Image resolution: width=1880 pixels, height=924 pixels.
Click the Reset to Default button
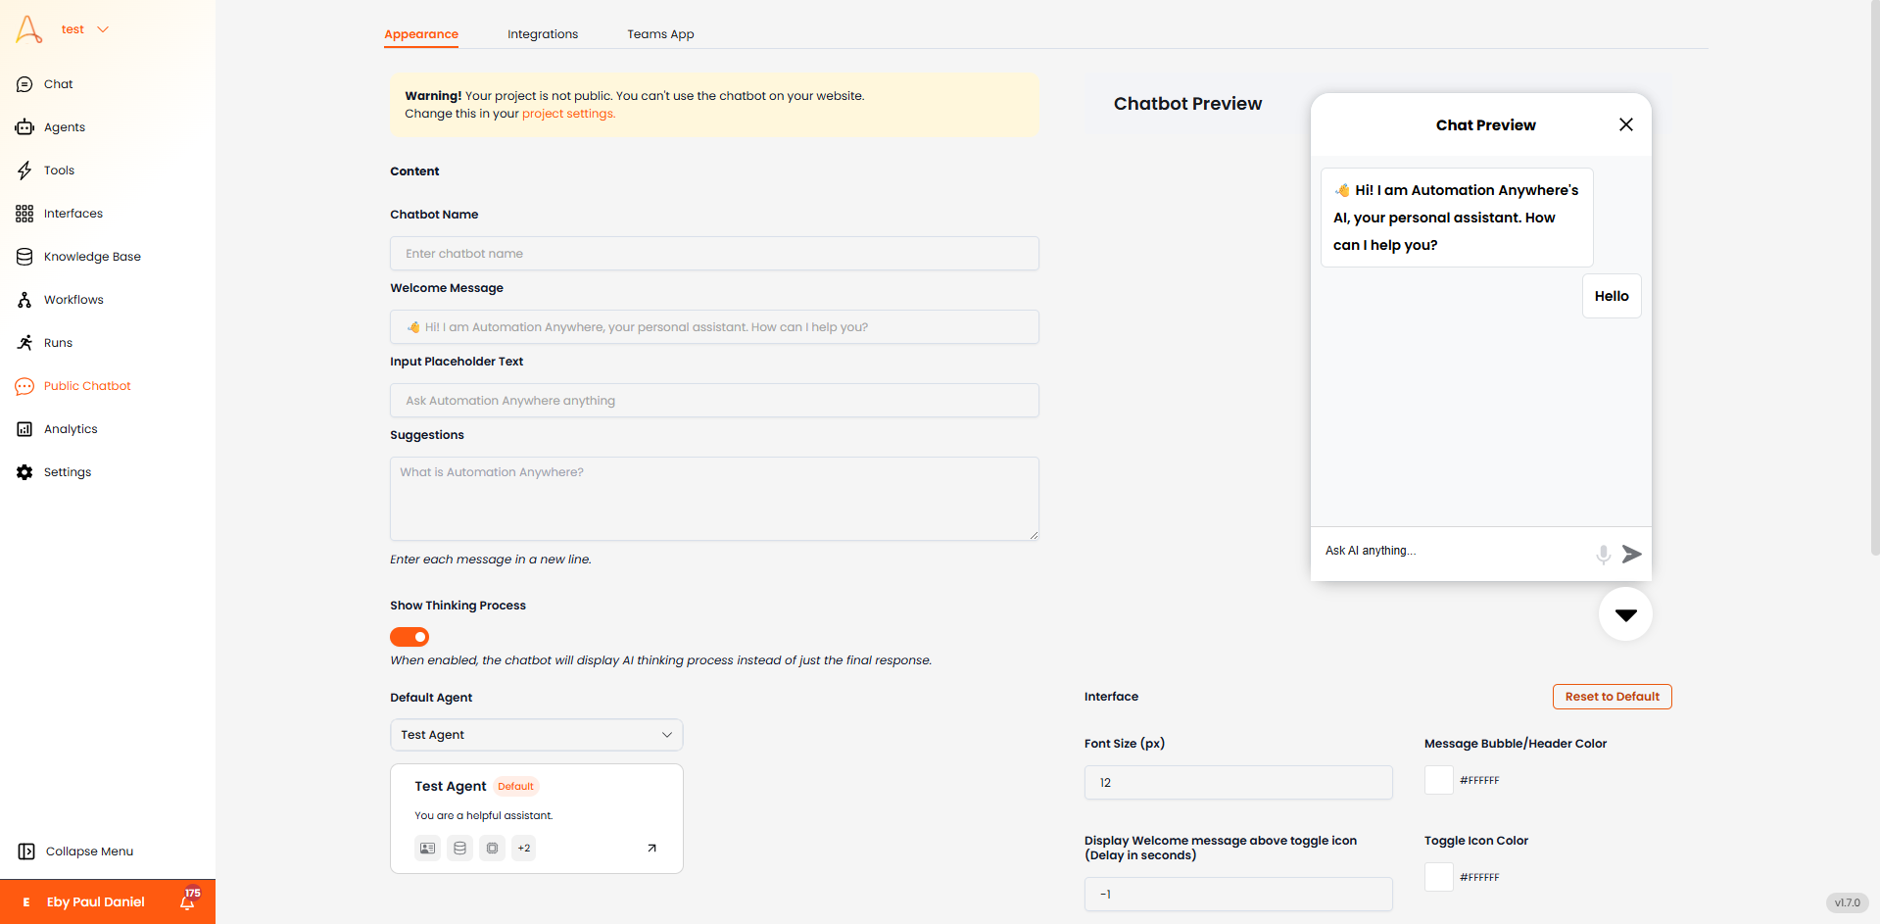click(1612, 697)
